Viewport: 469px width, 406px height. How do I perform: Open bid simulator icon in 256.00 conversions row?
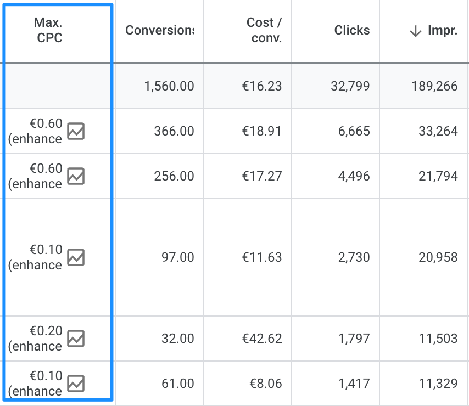click(x=76, y=176)
